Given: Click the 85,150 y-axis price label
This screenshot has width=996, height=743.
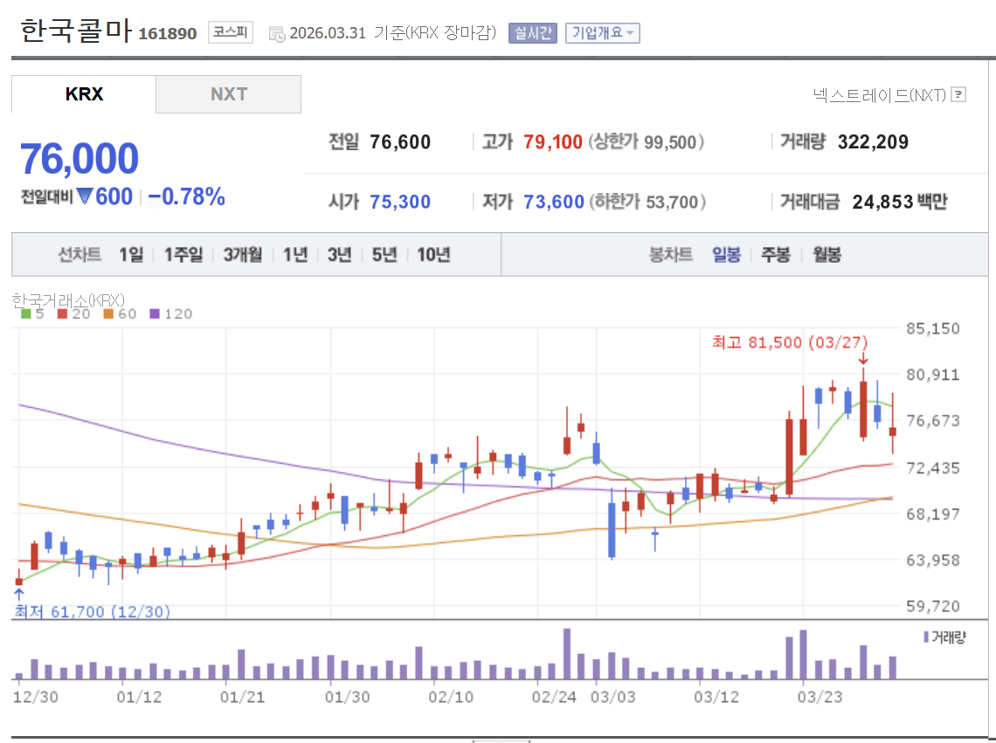Looking at the screenshot, I should 932,328.
